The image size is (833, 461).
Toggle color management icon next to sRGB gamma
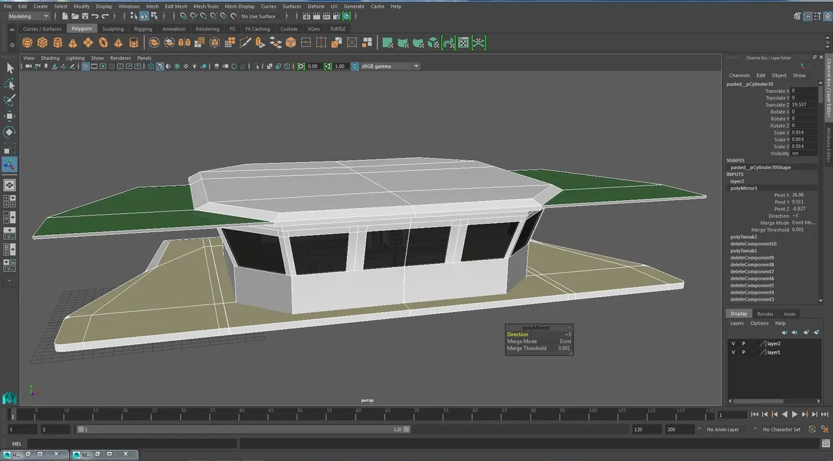coord(355,66)
